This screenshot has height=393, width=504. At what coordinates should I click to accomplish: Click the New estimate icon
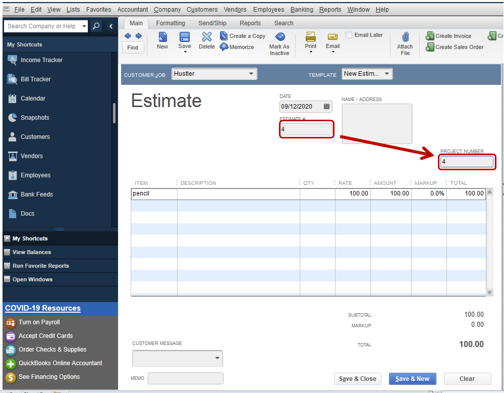[x=162, y=37]
